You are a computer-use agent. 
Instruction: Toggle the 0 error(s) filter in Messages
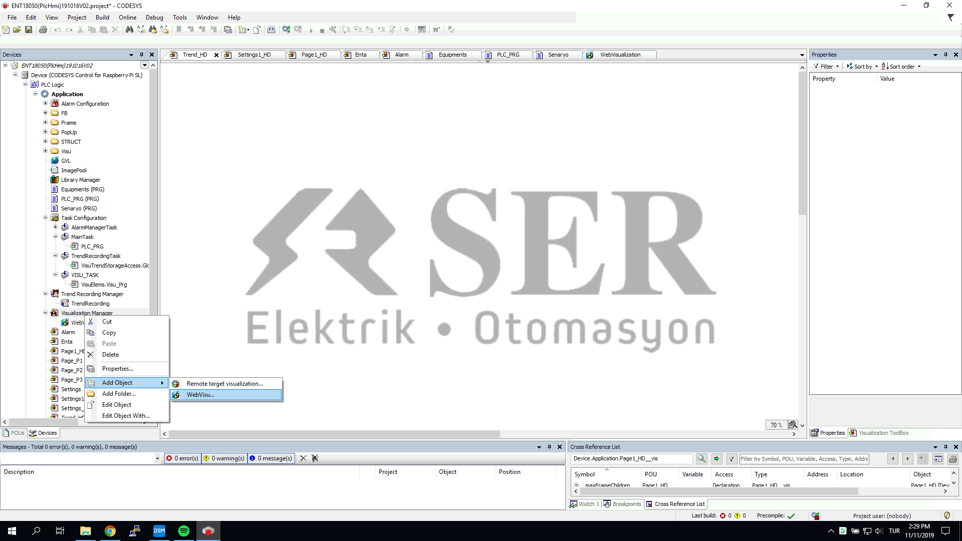pos(182,458)
